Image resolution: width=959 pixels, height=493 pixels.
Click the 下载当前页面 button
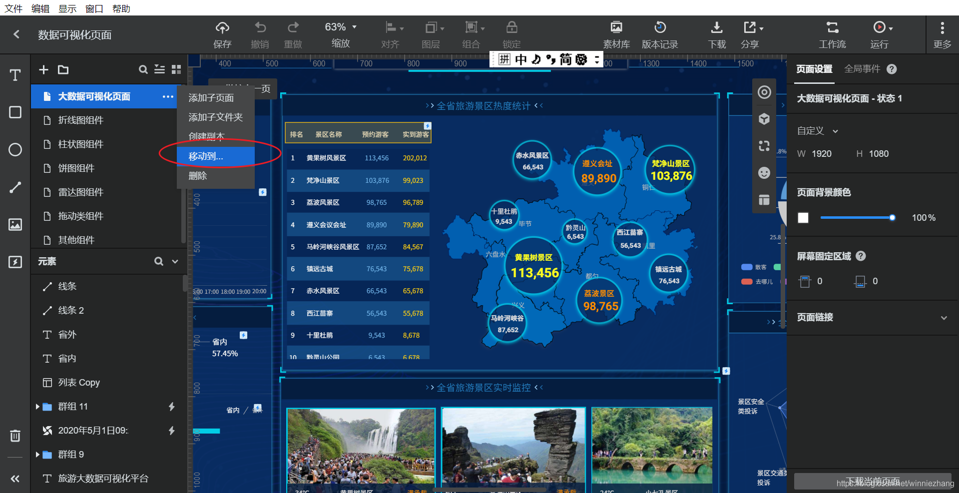click(873, 482)
